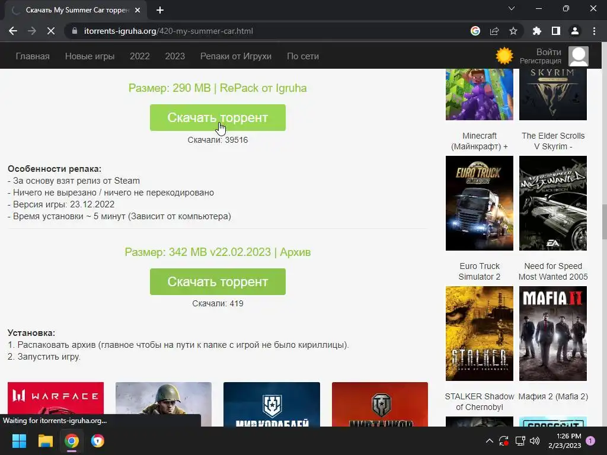Screen dimensions: 607x455
Task: Open the Chromium shield browser taskbar icon
Action: (x=98, y=441)
